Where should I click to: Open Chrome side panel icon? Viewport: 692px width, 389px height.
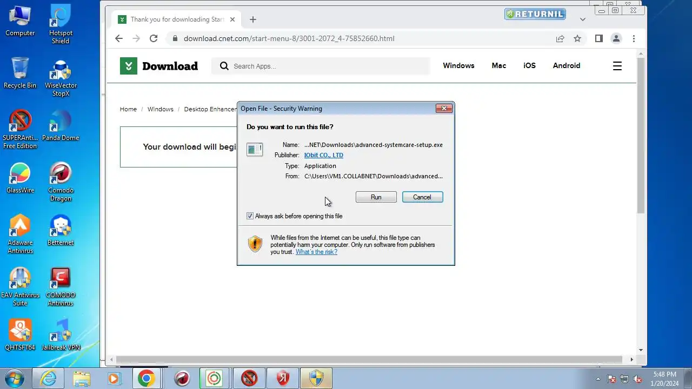599,38
